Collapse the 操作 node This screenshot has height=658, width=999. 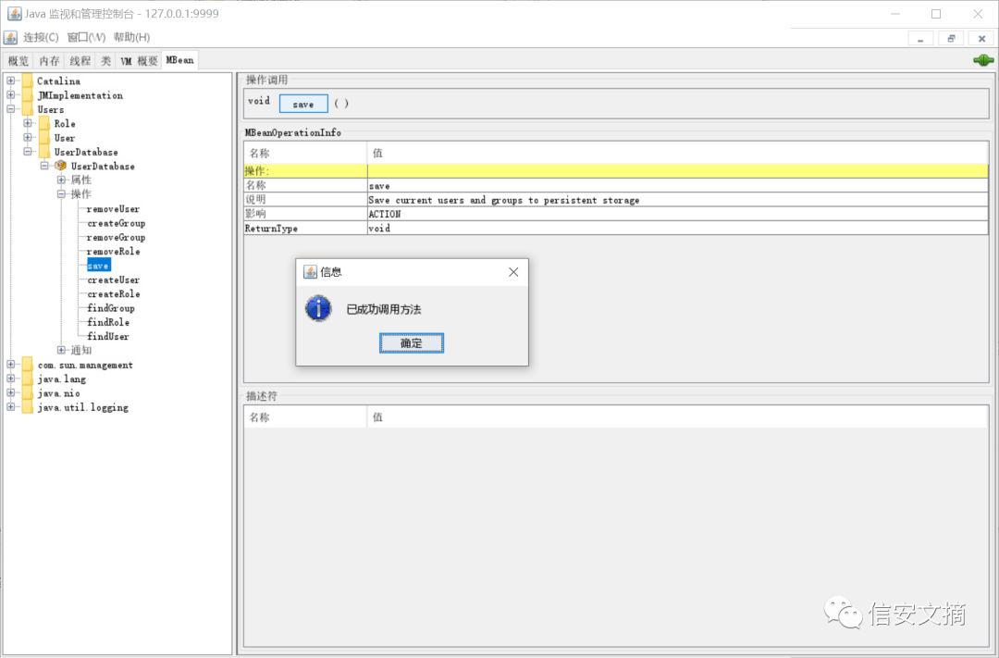[x=61, y=193]
